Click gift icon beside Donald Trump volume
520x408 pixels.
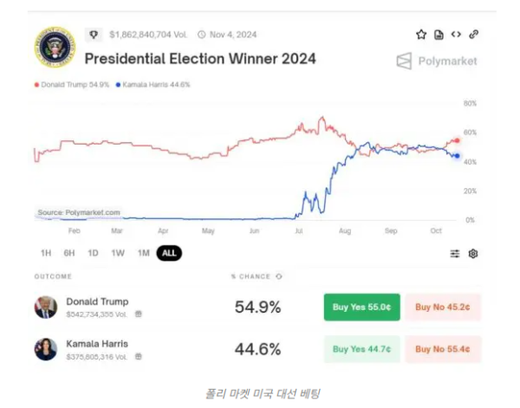tap(139, 314)
